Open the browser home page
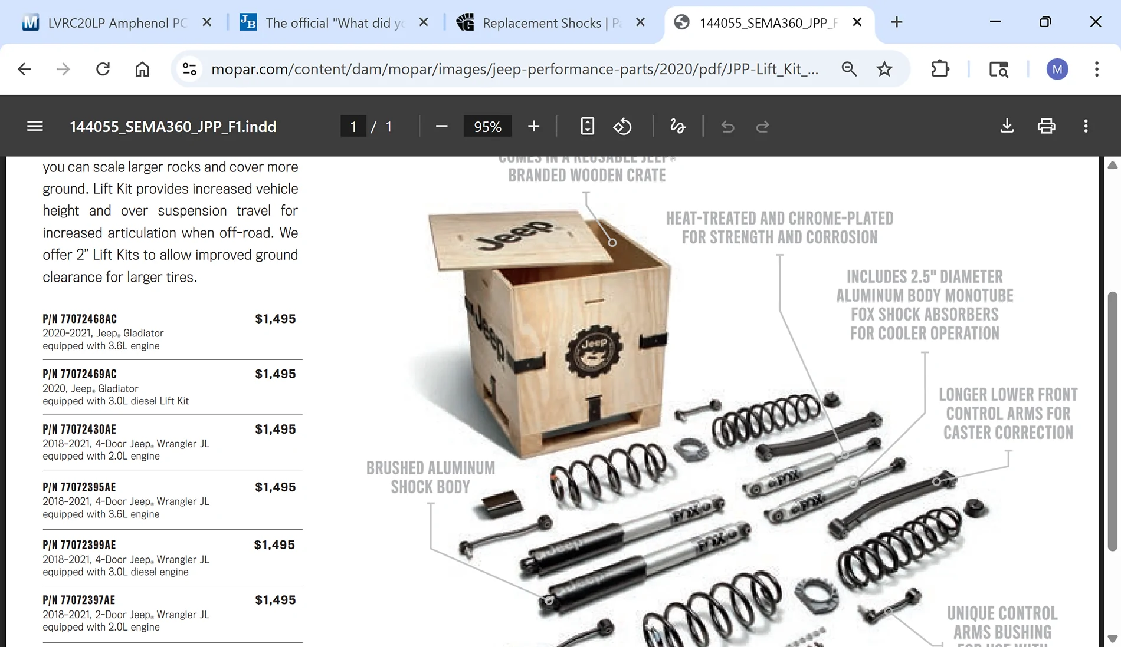Screen dimensions: 1121x647 142,70
